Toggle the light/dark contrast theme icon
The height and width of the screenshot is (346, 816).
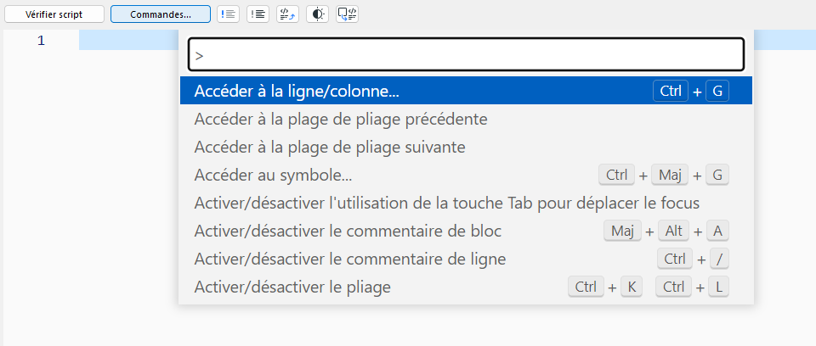click(x=317, y=14)
